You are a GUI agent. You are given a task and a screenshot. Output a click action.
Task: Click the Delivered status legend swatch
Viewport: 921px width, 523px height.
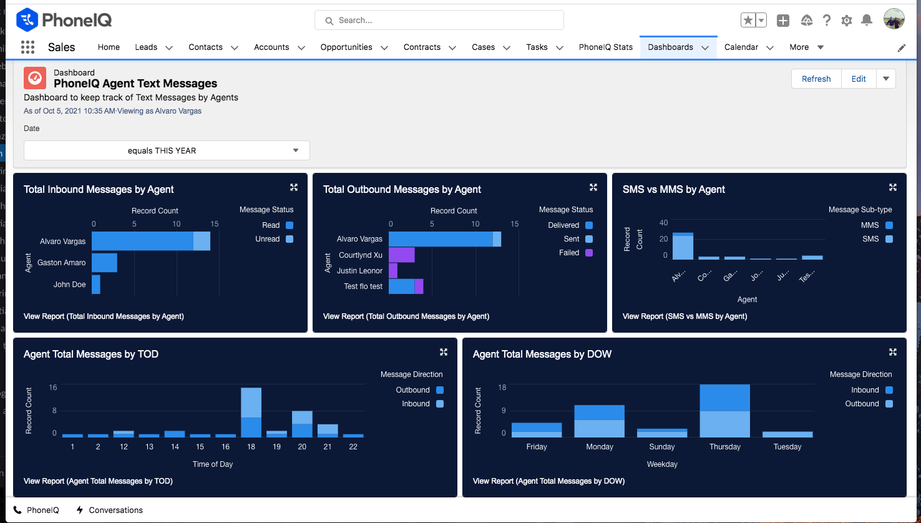pyautogui.click(x=589, y=225)
